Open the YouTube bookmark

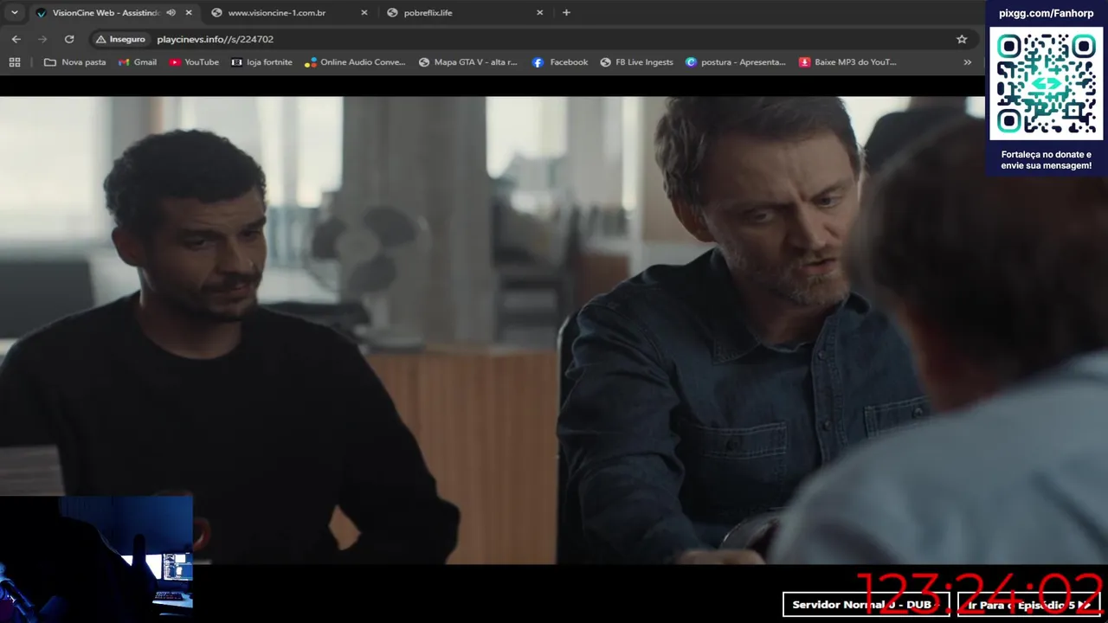tap(194, 62)
